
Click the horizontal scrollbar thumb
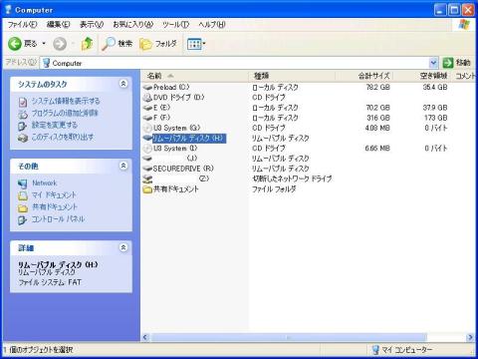288,337
